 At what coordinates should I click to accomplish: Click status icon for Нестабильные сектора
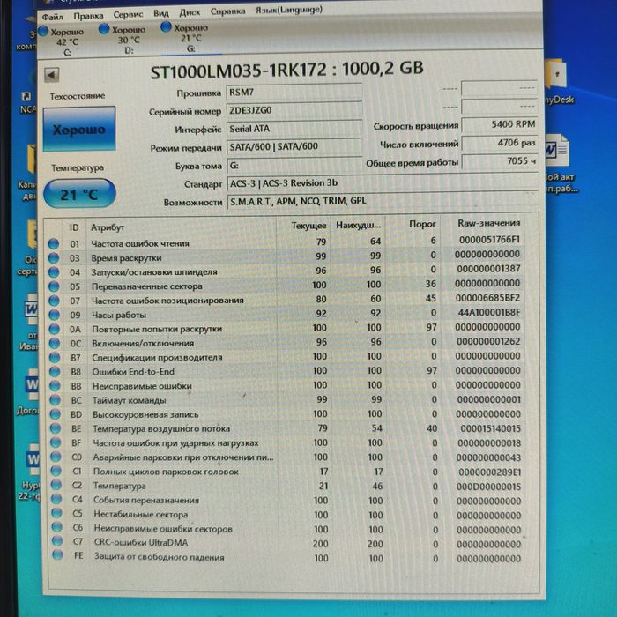tap(56, 513)
